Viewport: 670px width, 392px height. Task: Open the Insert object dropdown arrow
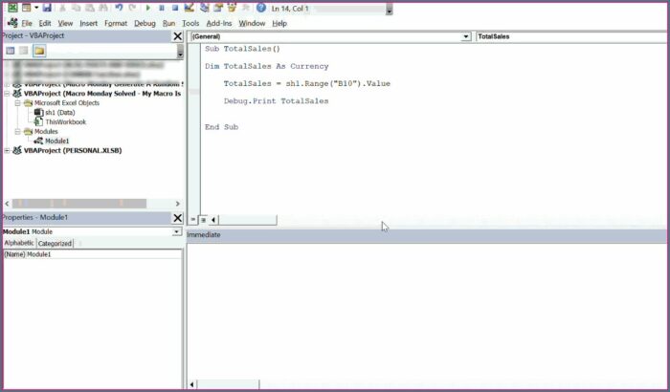[x=36, y=8]
